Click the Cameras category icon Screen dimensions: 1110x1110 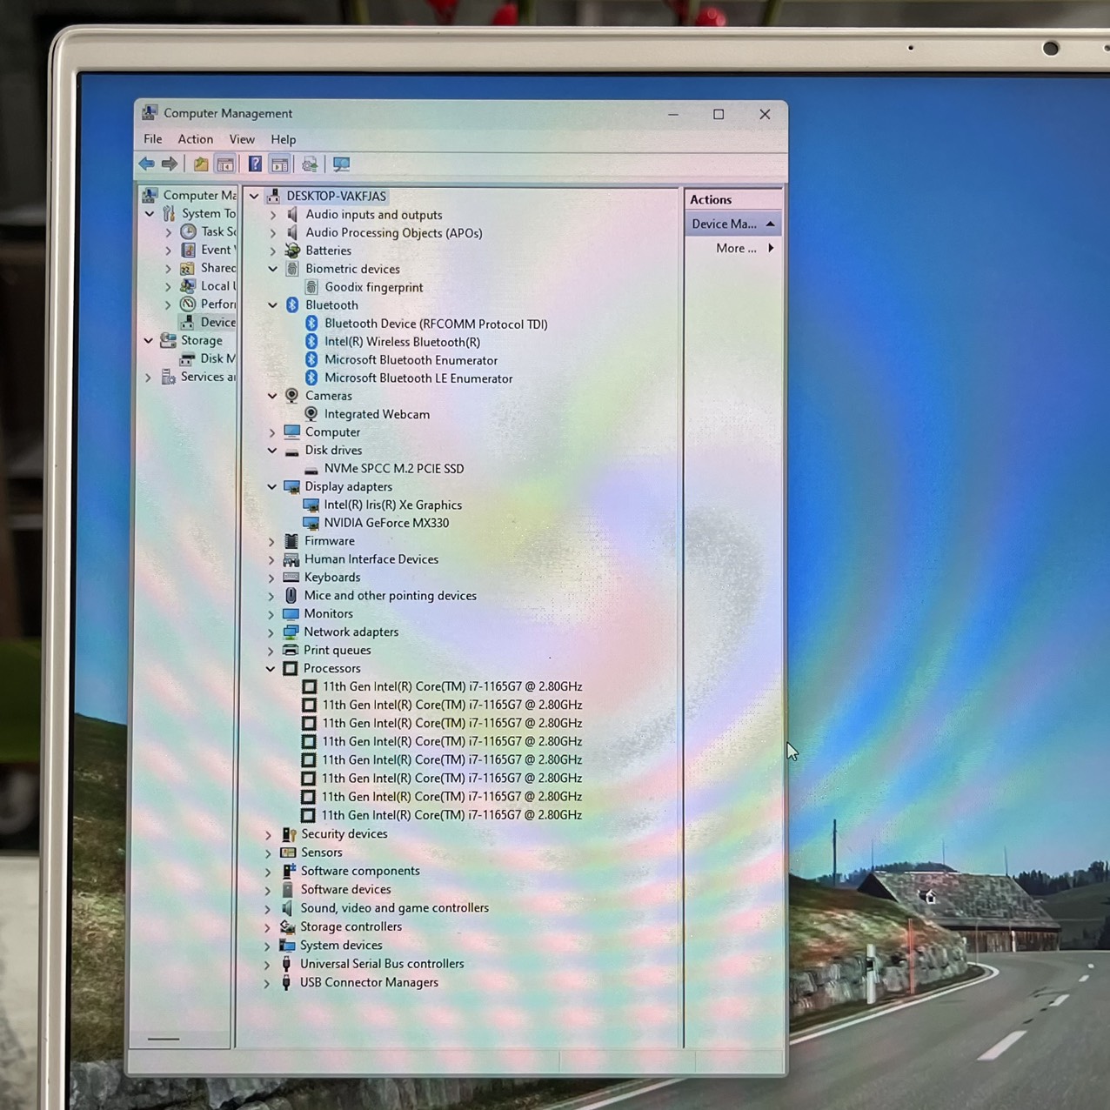(292, 396)
